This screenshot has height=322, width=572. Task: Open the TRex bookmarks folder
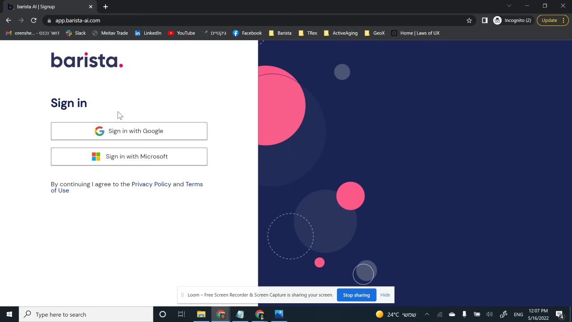point(307,33)
